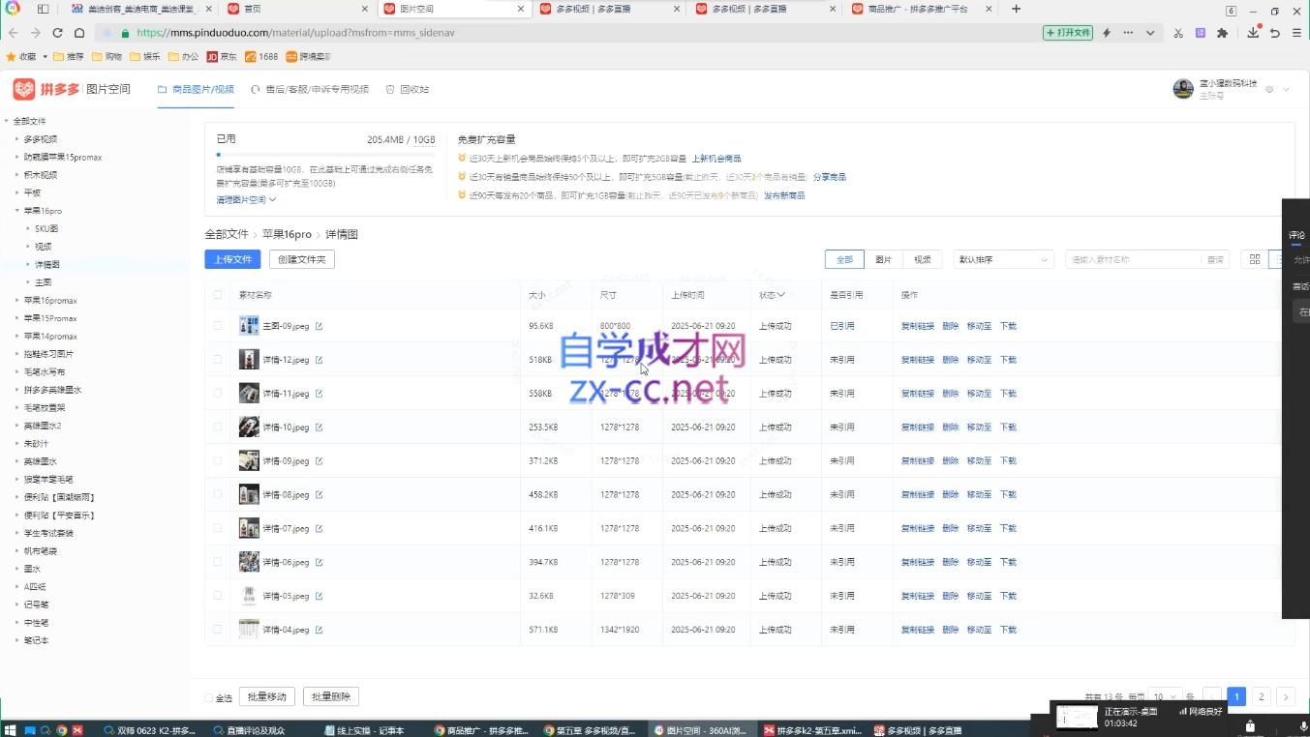Screen dimensions: 1310x737
Task: Click the 批量移动 button
Action: (267, 696)
